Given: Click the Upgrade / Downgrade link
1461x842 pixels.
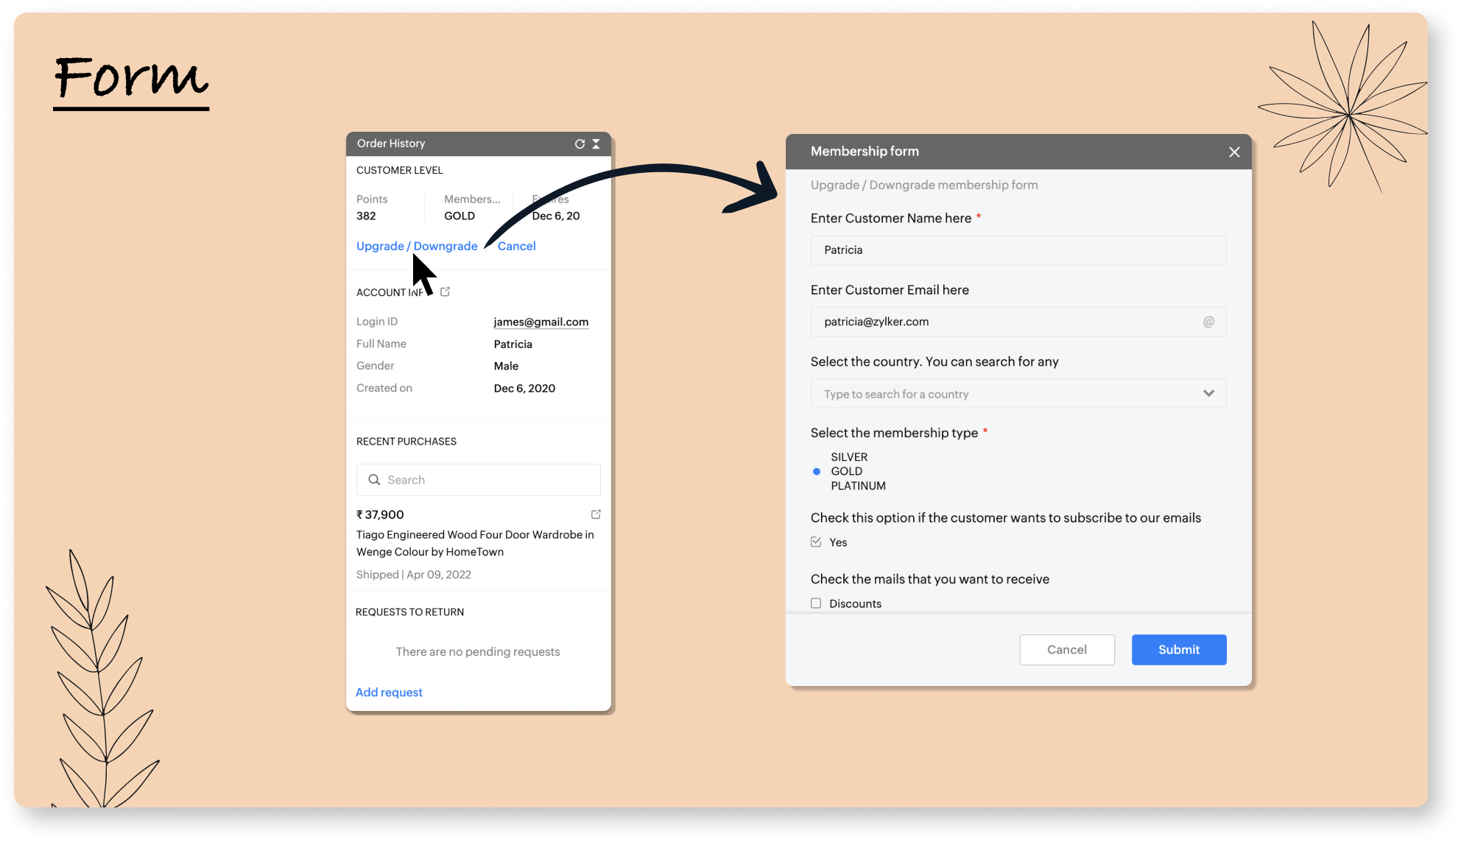Looking at the screenshot, I should coord(417,247).
